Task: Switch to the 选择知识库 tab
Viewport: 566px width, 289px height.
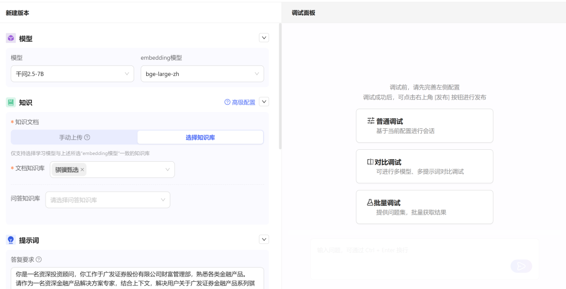Action: pyautogui.click(x=200, y=138)
